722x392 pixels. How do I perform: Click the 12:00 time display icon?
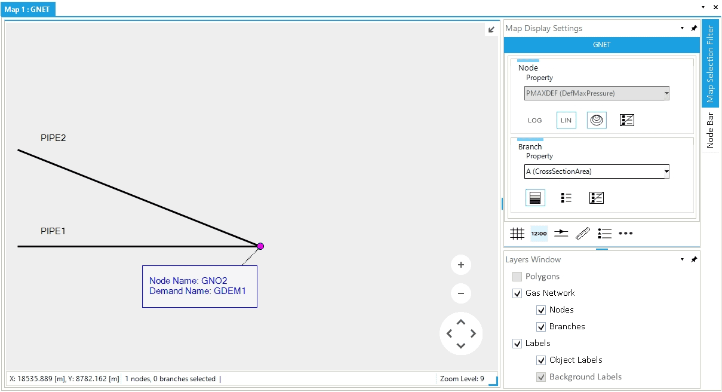point(539,234)
